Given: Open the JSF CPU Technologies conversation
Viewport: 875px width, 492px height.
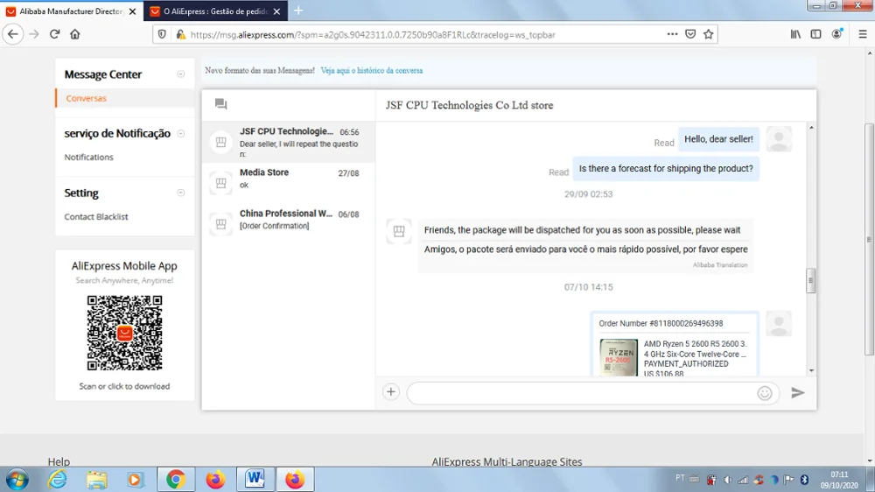Looking at the screenshot, I should point(288,142).
